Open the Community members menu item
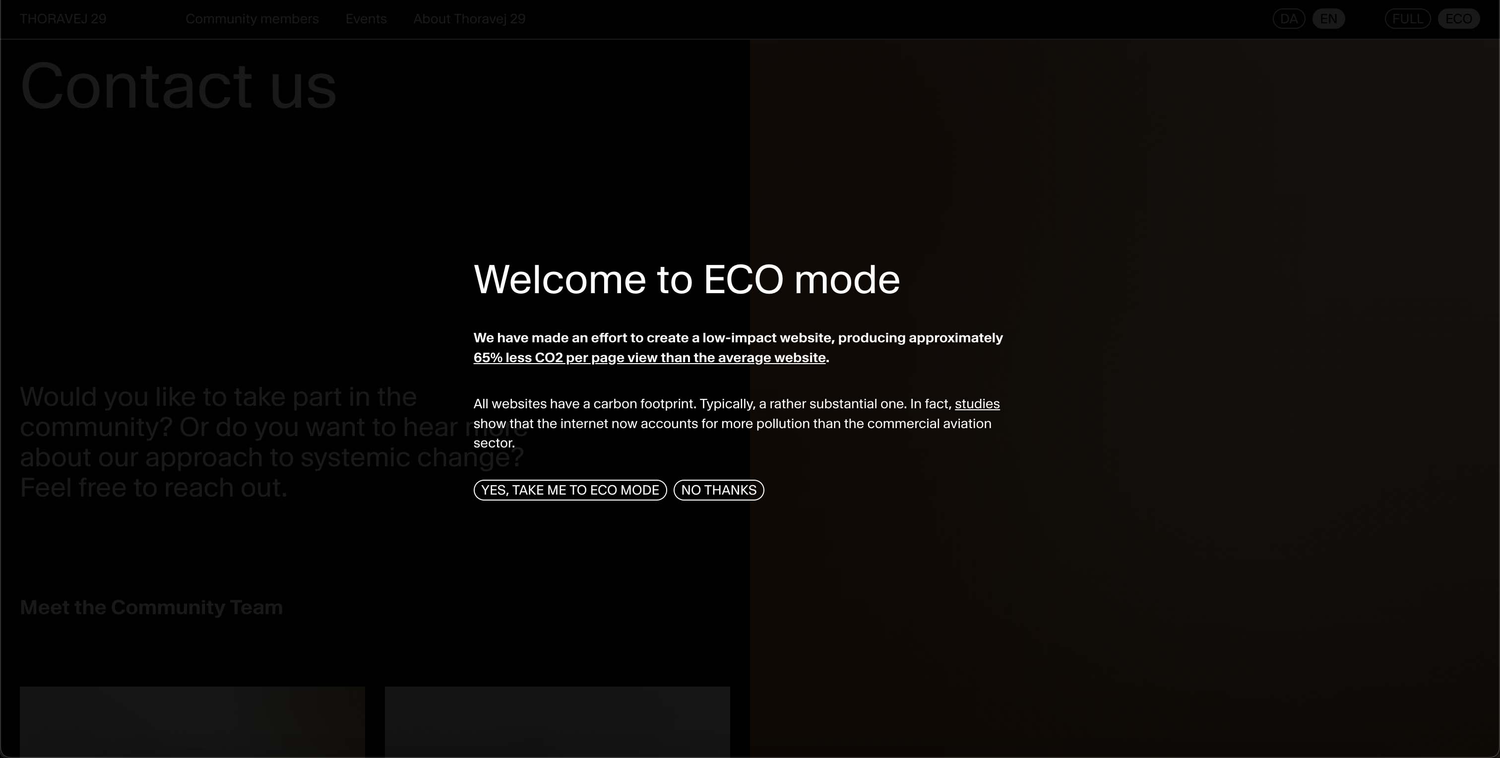The height and width of the screenshot is (758, 1500). 251,19
